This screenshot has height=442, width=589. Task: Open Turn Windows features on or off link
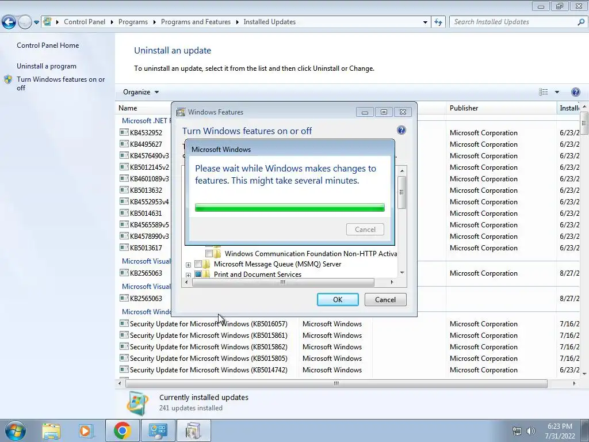click(x=61, y=83)
